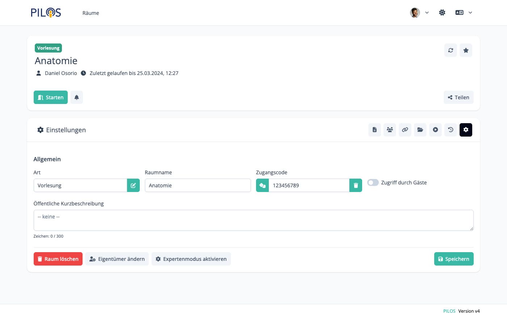Screen dimensions: 507x317
Task: Open the files folder tab icon
Action: click(x=420, y=130)
